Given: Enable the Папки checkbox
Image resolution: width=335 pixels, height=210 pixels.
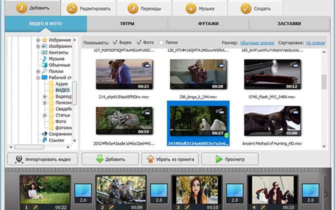Looking at the screenshot, I should (161, 42).
